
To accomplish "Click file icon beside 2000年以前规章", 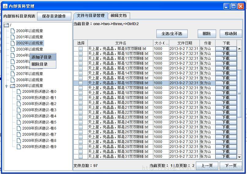I will 13,31.
